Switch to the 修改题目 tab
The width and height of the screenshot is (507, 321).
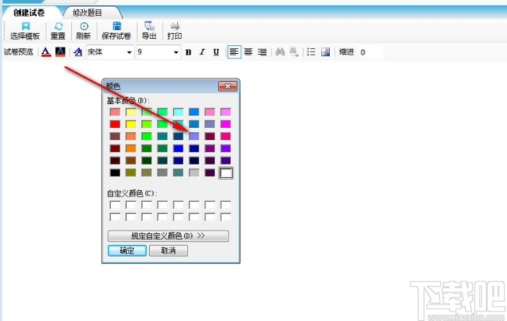(x=87, y=13)
